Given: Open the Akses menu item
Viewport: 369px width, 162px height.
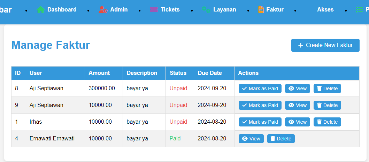Looking at the screenshot, I should 325,10.
